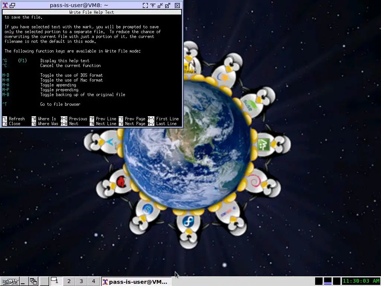Click the M-W Next shortcut
The image size is (381, 286).
[70, 124]
